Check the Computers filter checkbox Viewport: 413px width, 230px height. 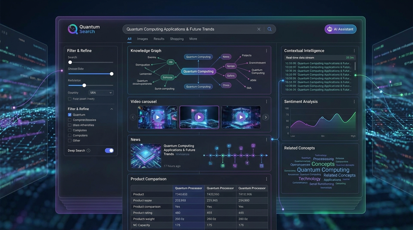click(70, 135)
